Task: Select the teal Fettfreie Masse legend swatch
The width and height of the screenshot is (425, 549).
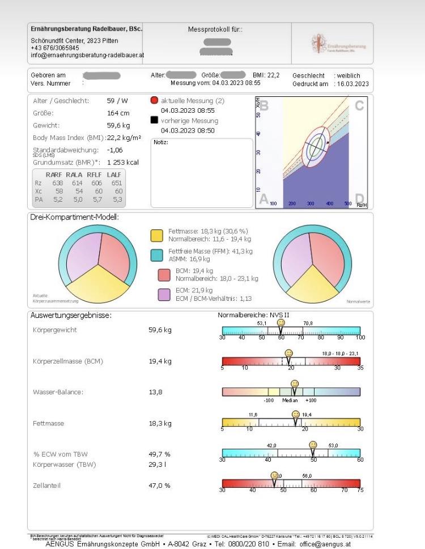Action: (157, 255)
